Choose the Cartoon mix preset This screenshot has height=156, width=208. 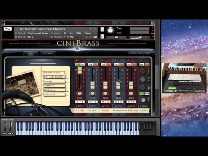click(x=54, y=95)
